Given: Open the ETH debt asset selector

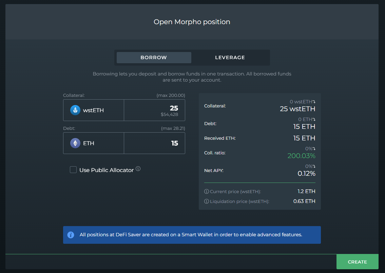Looking at the screenshot, I should click(94, 143).
